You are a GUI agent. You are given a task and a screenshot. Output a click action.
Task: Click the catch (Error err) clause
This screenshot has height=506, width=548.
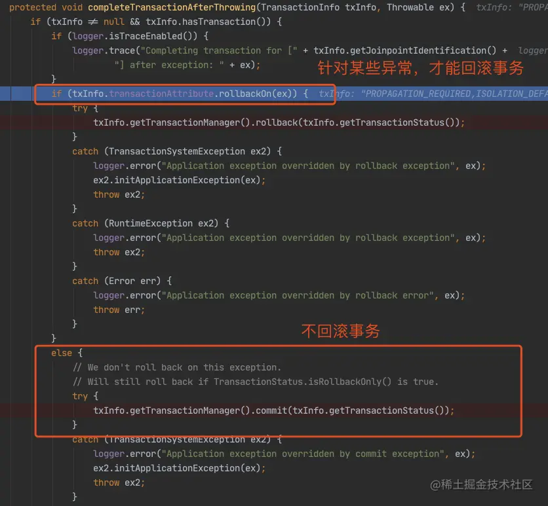pos(122,281)
